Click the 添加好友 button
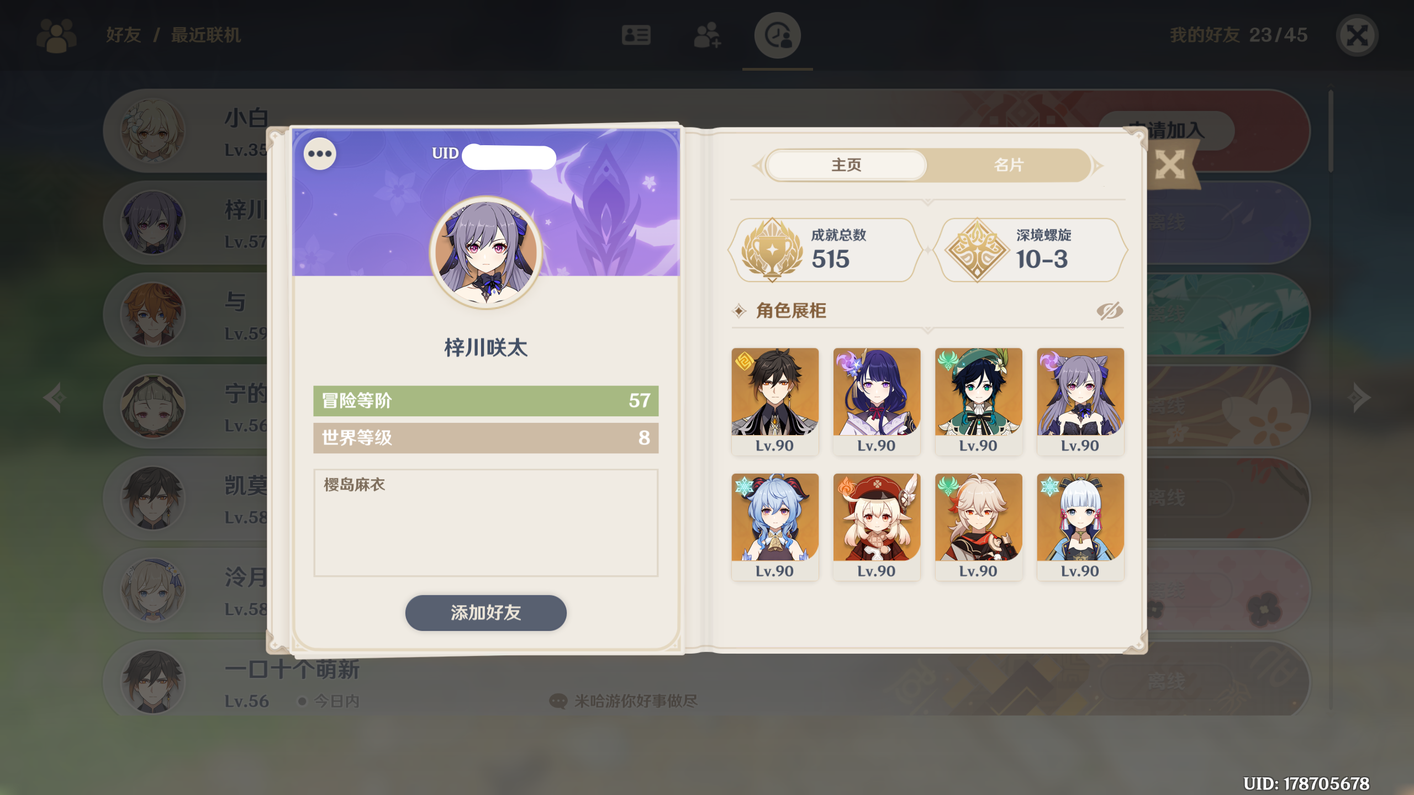 486,612
